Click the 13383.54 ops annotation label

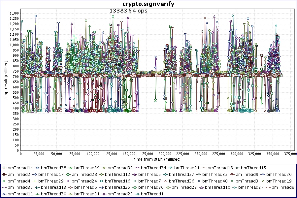coord(128,11)
